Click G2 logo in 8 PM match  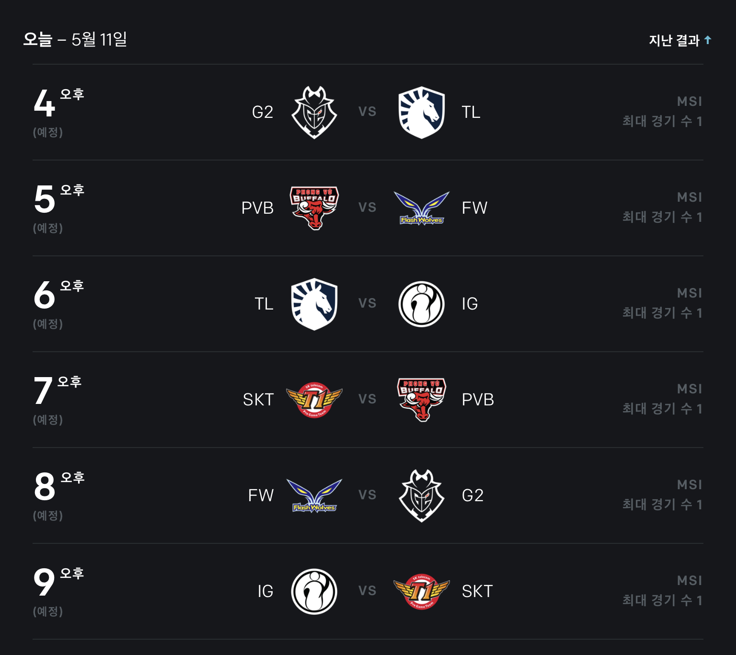(x=422, y=495)
